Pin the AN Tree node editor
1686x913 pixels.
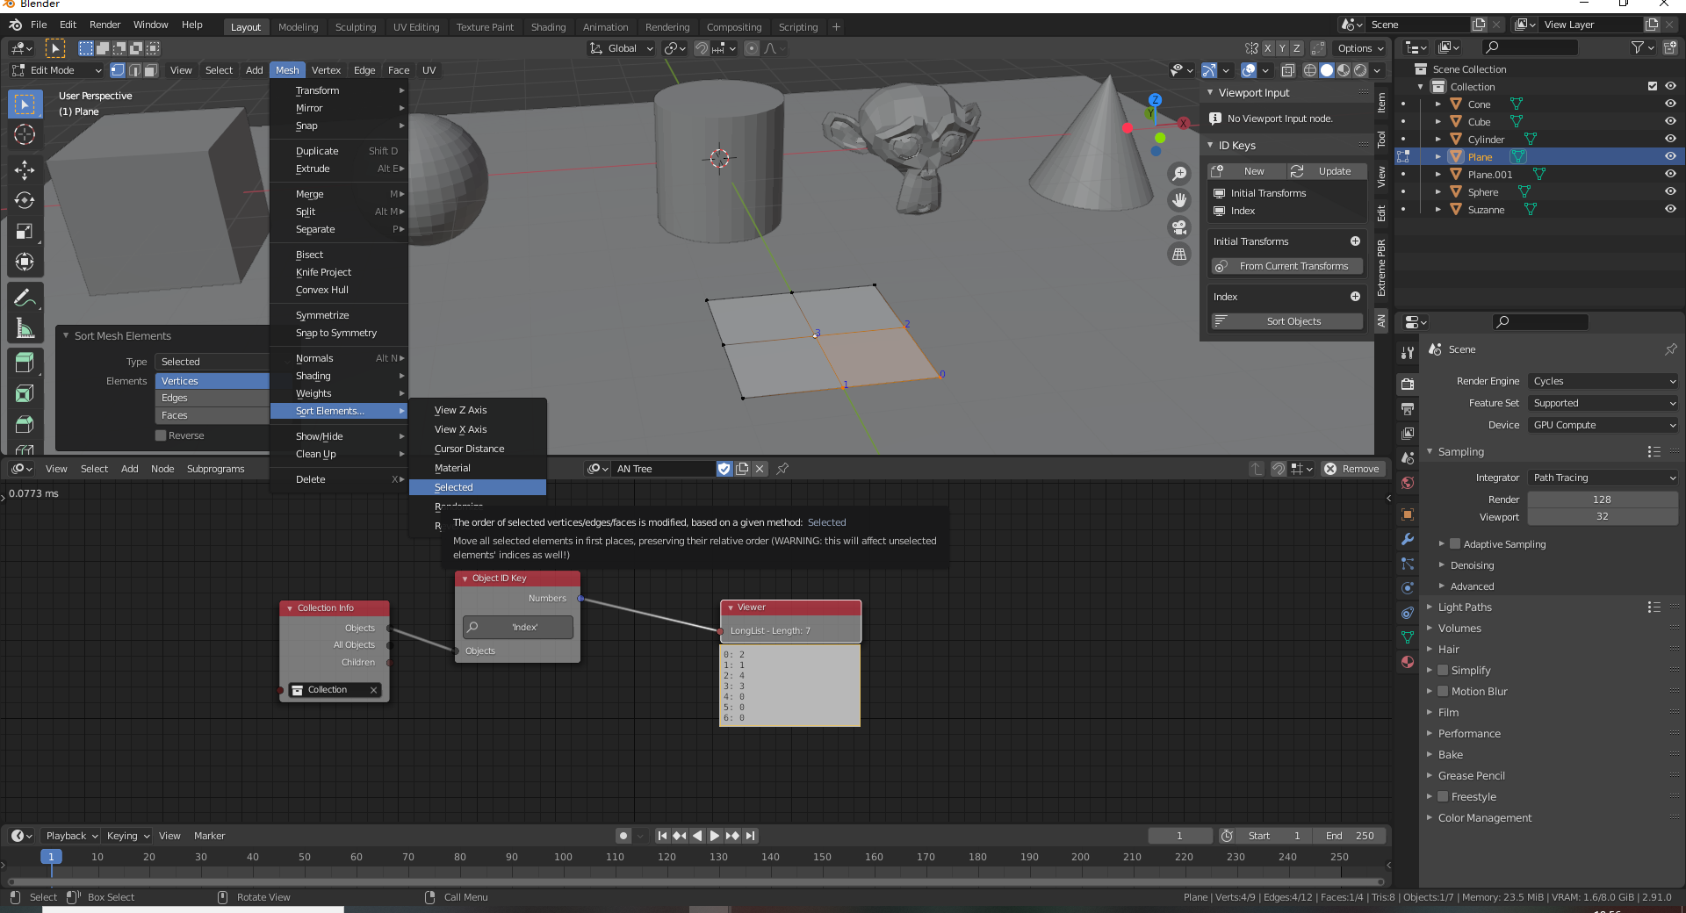pyautogui.click(x=782, y=469)
